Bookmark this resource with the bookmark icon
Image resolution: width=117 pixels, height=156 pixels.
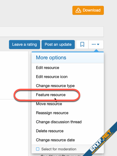(x=82, y=44)
